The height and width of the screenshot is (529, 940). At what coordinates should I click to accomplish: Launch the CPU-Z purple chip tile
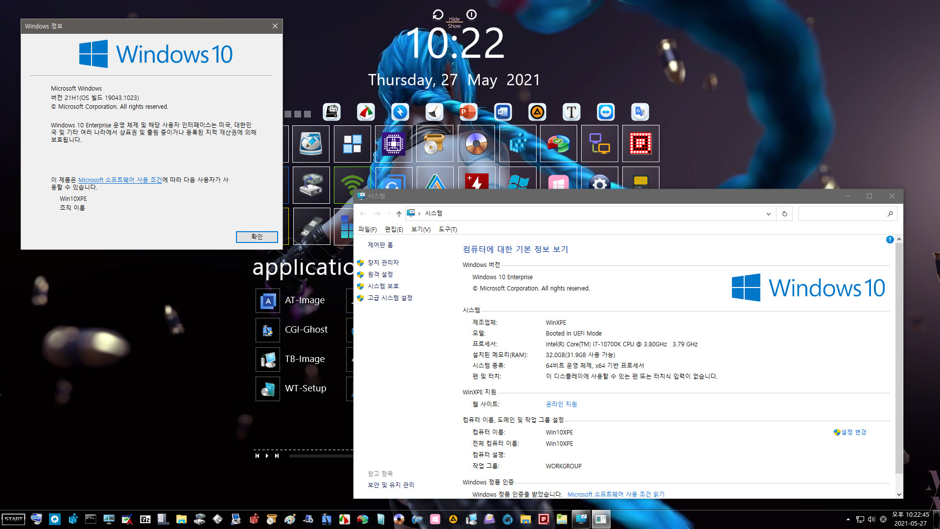(394, 144)
